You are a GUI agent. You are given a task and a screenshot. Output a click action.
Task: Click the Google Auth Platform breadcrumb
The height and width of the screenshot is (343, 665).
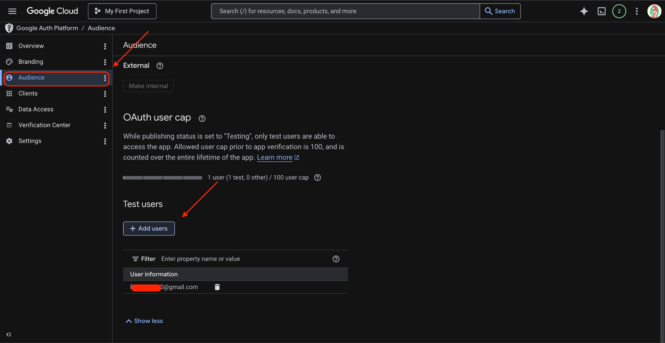pos(47,28)
